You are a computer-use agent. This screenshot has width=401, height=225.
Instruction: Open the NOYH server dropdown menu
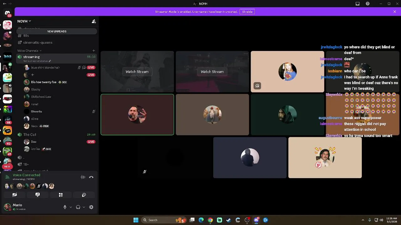point(24,21)
